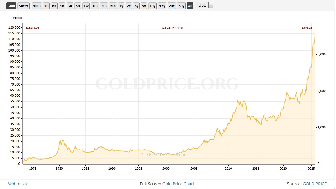Click the Add to site link
Image resolution: width=336 pixels, height=189 pixels.
tap(18, 184)
